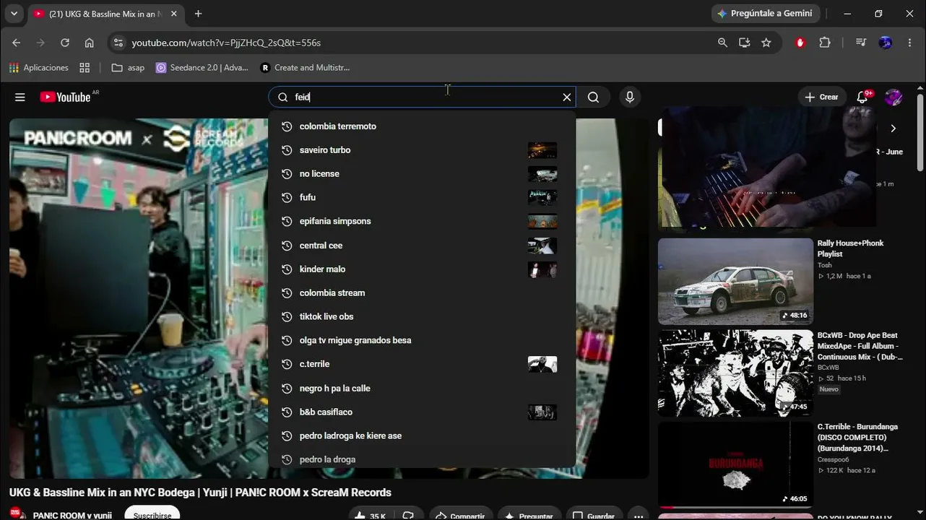Image resolution: width=926 pixels, height=520 pixels.
Task: Open the Seedance 2.0 bookmark
Action: [x=202, y=67]
